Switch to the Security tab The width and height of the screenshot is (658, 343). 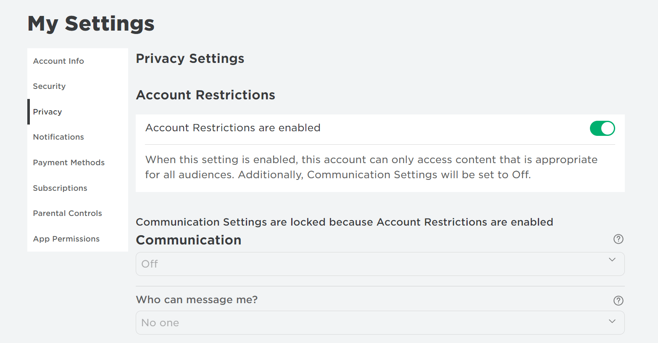[x=49, y=86]
